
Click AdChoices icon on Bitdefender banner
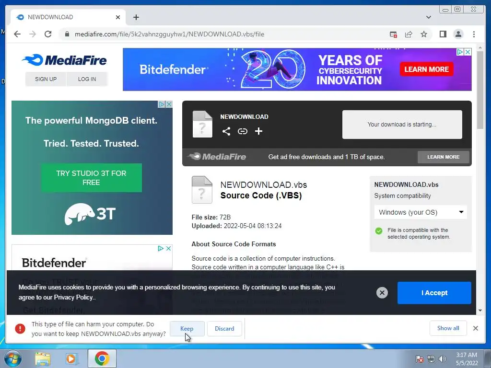(x=460, y=52)
